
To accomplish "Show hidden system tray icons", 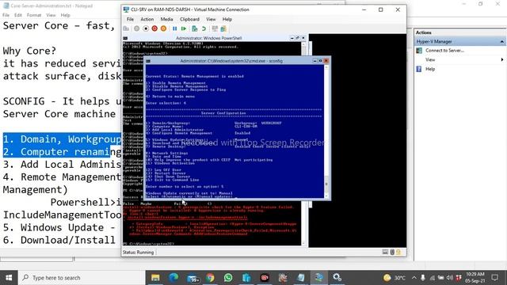I will click(414, 278).
